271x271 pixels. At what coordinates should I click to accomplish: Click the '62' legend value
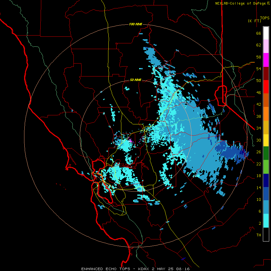point(259,45)
